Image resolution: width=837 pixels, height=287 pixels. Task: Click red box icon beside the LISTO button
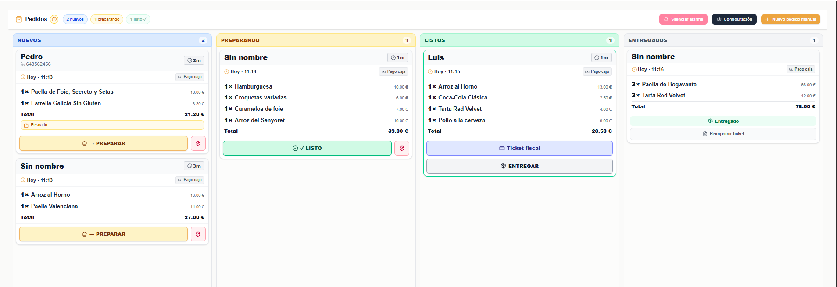(x=402, y=148)
